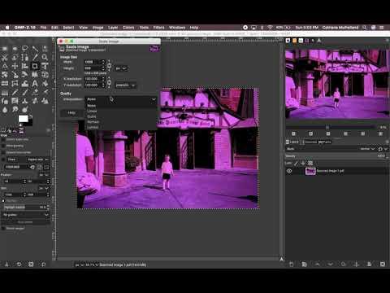Select the Bucket Fill tool
This screenshot has width=390, height=293.
[45, 84]
